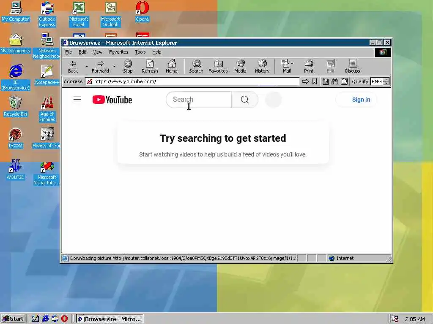
Task: Click the YouTube magnifier search button
Action: (245, 100)
